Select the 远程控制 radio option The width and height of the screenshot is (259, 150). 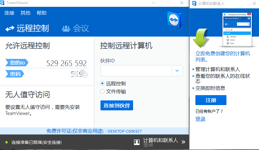(x=103, y=83)
